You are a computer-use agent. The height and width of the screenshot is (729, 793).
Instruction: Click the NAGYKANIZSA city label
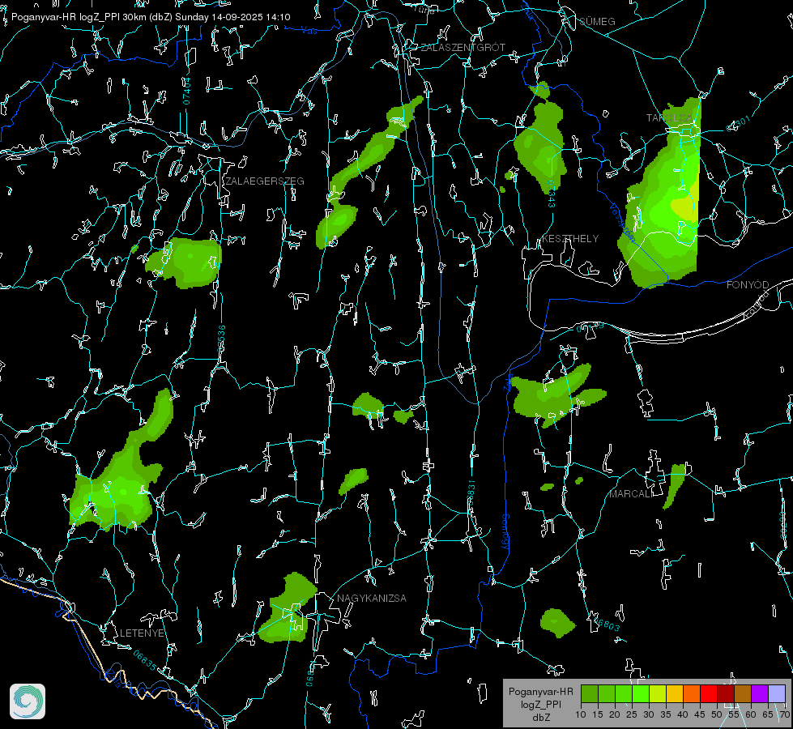372,598
